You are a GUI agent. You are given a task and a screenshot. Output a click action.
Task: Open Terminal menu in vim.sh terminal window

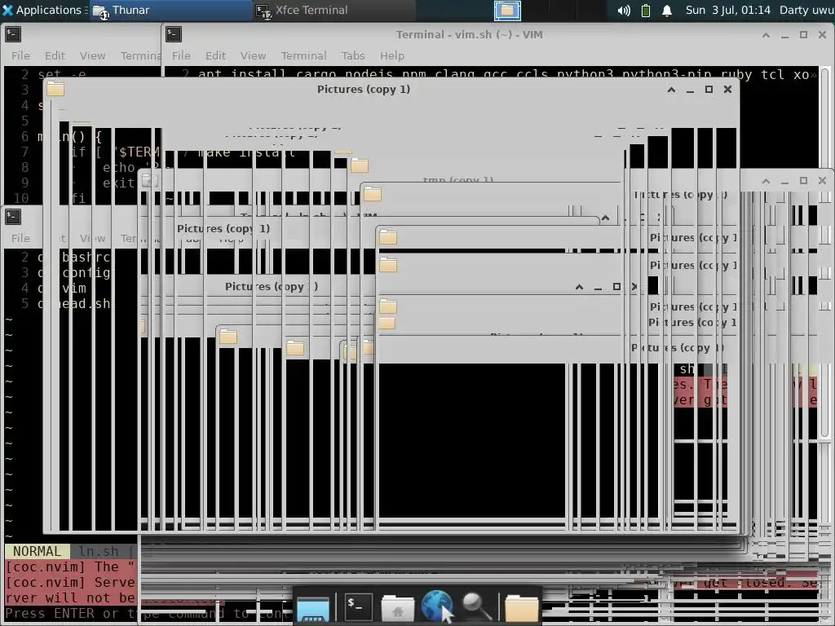point(303,55)
